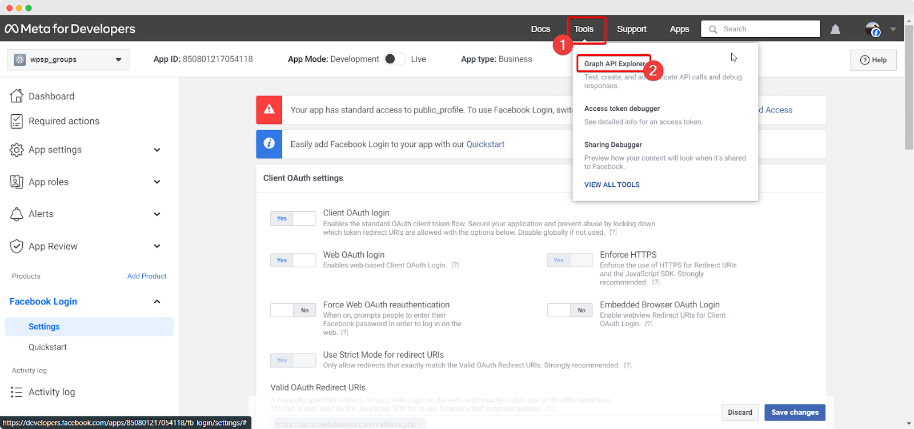Click the red warning triangle icon
This screenshot has width=914, height=429.
coord(269,110)
